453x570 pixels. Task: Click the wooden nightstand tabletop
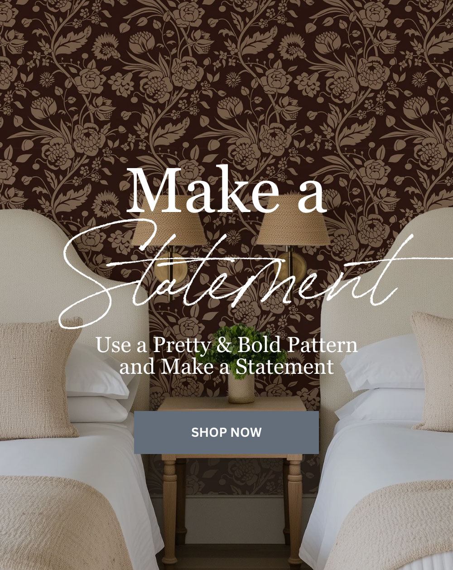(x=232, y=404)
